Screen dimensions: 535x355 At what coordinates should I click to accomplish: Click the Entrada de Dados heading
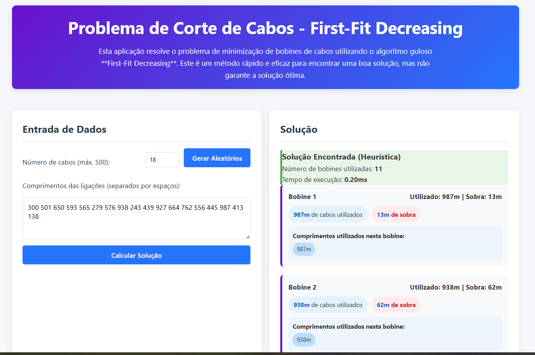tap(64, 129)
